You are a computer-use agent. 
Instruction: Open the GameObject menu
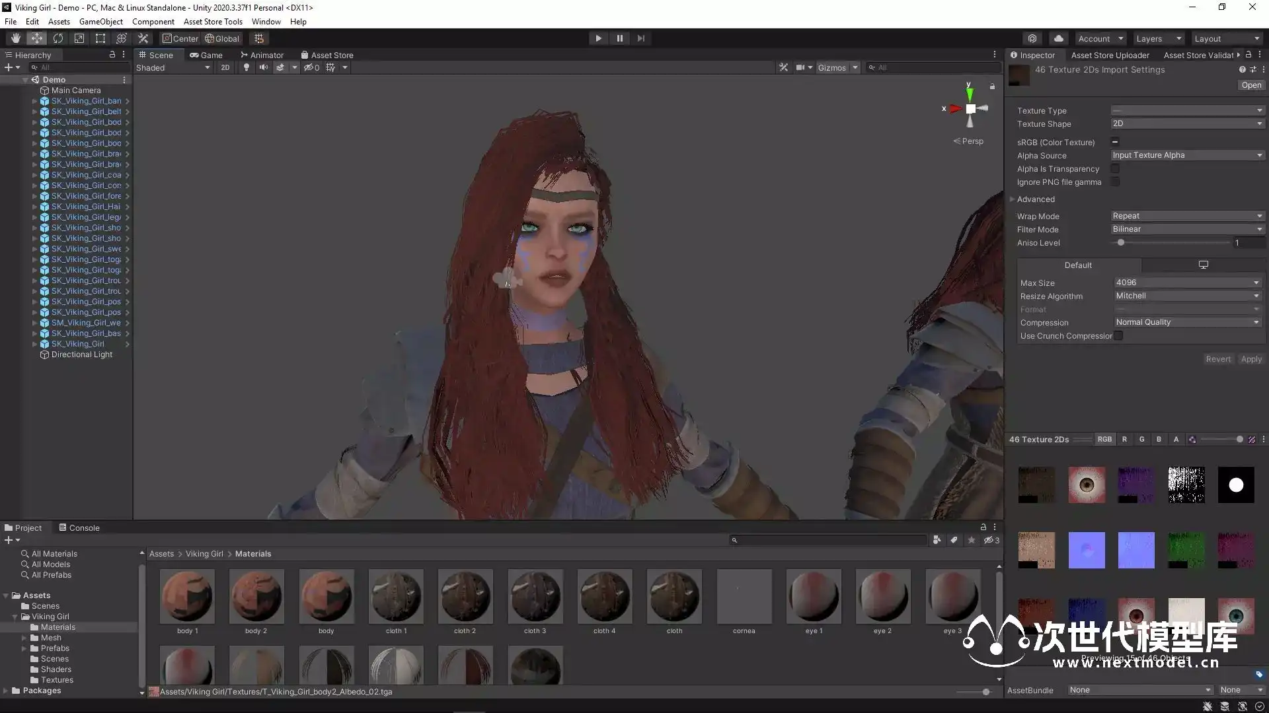point(100,21)
